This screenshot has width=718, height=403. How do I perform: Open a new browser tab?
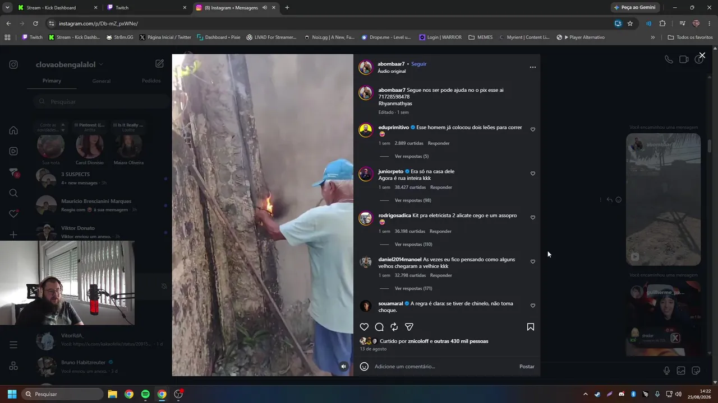[287, 8]
